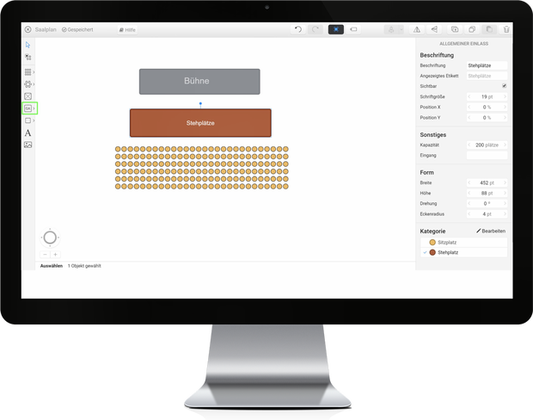
Task: Expand the seat row tool options
Action: [34, 72]
